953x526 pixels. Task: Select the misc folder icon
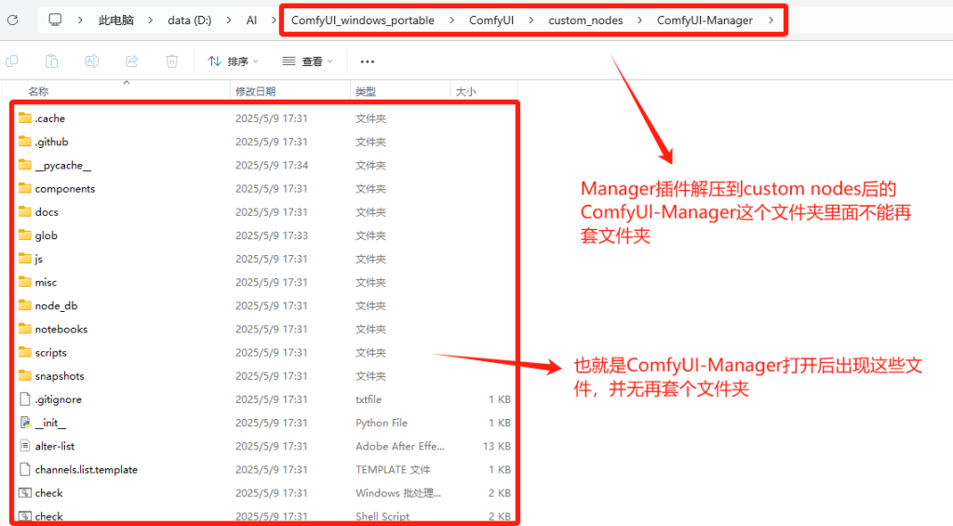pyautogui.click(x=25, y=281)
